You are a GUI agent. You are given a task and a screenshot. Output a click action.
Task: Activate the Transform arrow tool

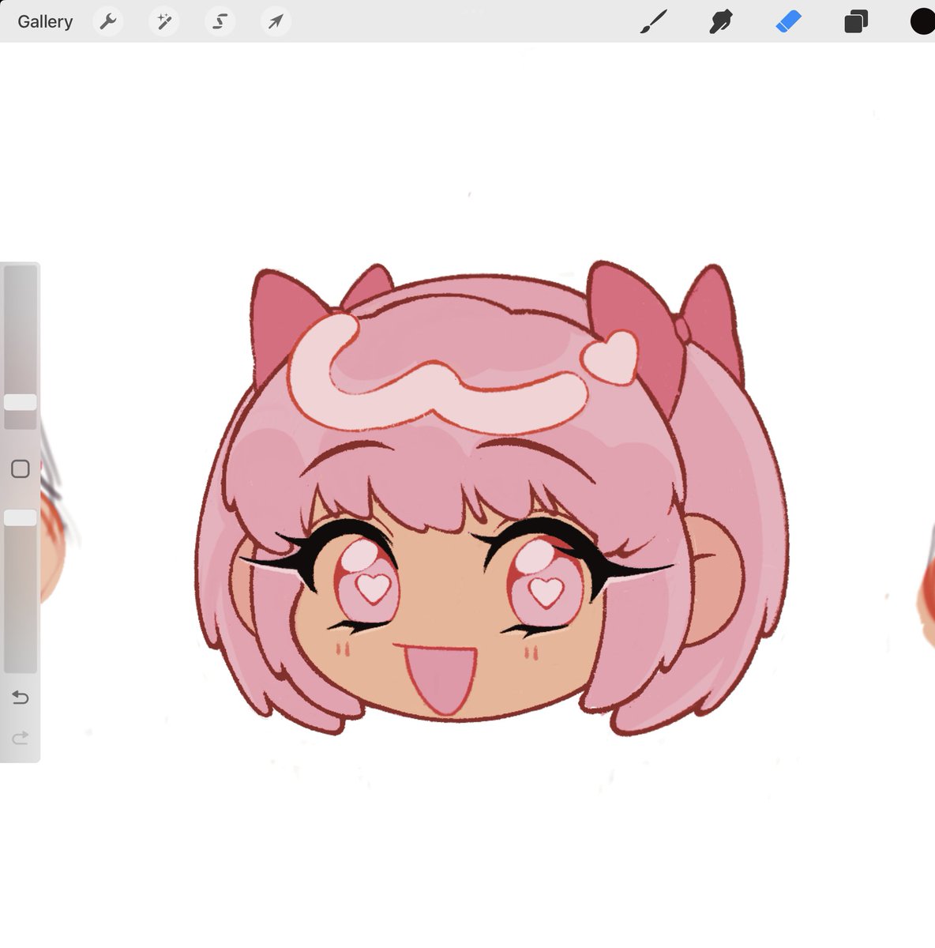[x=276, y=21]
